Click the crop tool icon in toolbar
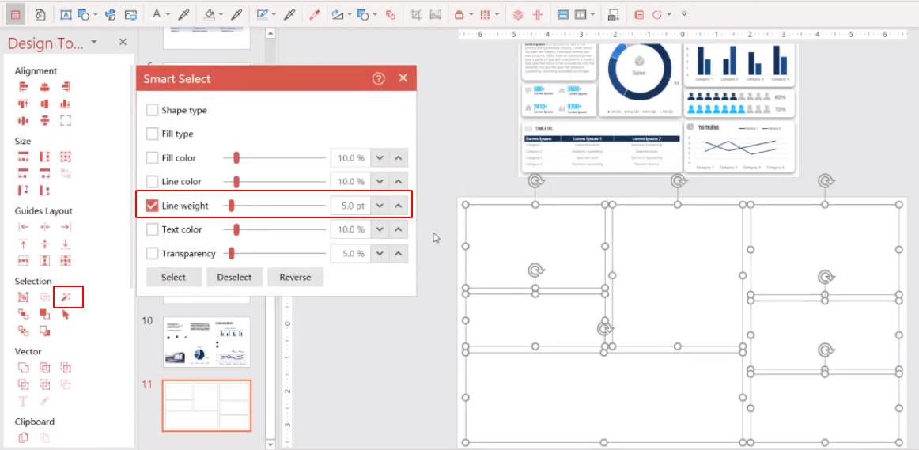Image resolution: width=919 pixels, height=450 pixels. (417, 14)
